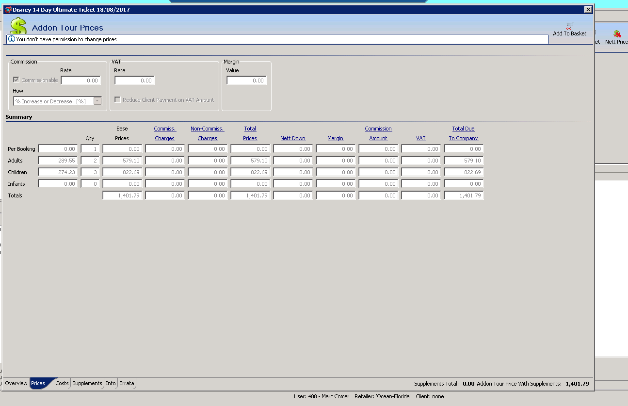Screen dimensions: 628x406
Task: Click the Children unit price field 274.23
Action: [58, 172]
